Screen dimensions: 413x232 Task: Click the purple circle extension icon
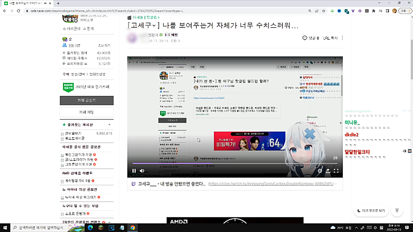tap(360, 11)
